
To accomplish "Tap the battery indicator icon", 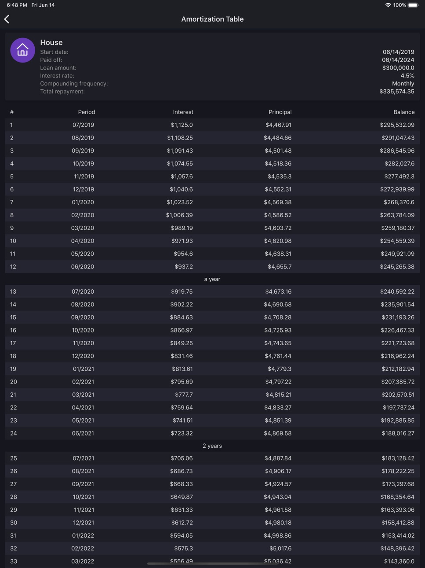I will [413, 5].
